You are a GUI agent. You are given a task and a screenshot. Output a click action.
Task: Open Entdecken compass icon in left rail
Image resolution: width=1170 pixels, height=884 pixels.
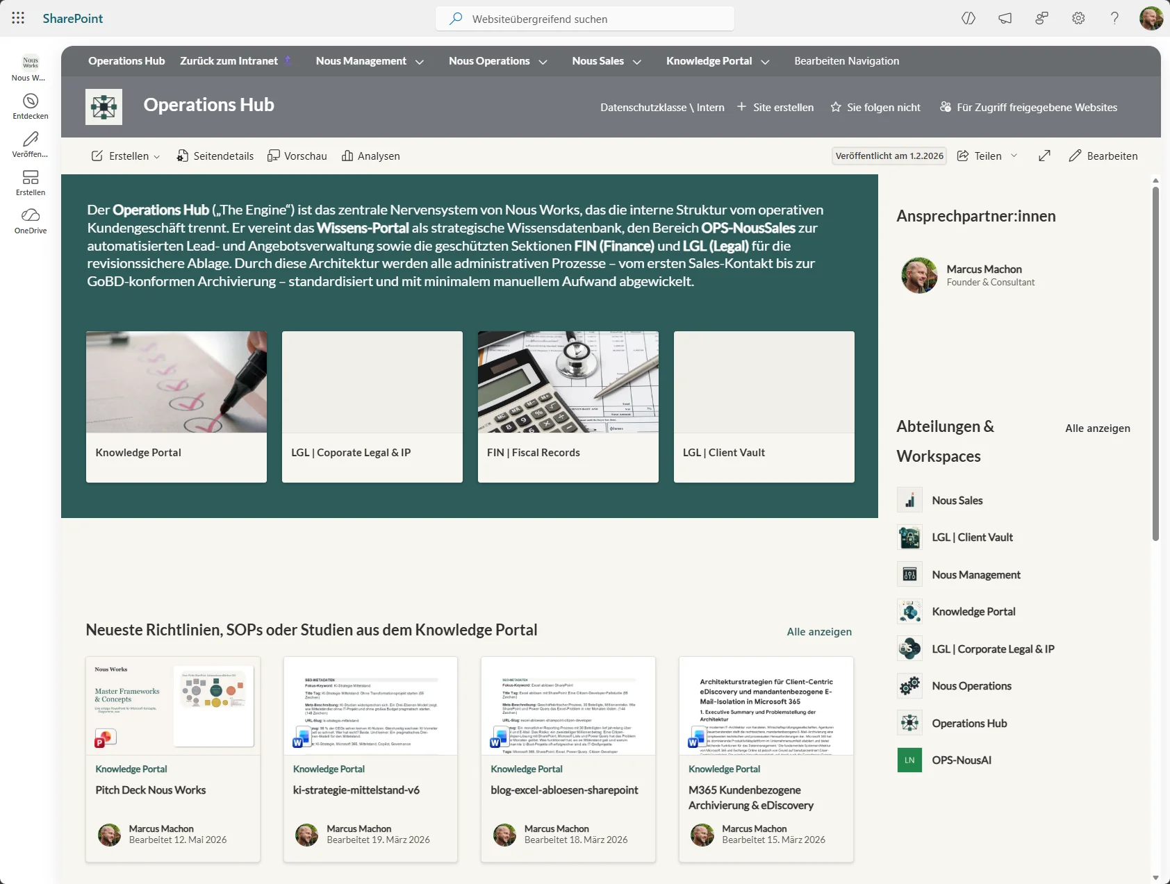(31, 106)
